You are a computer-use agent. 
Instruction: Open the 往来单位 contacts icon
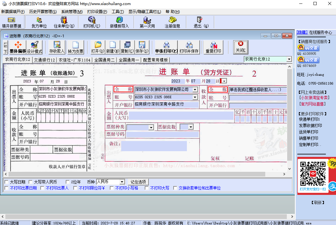64,22
